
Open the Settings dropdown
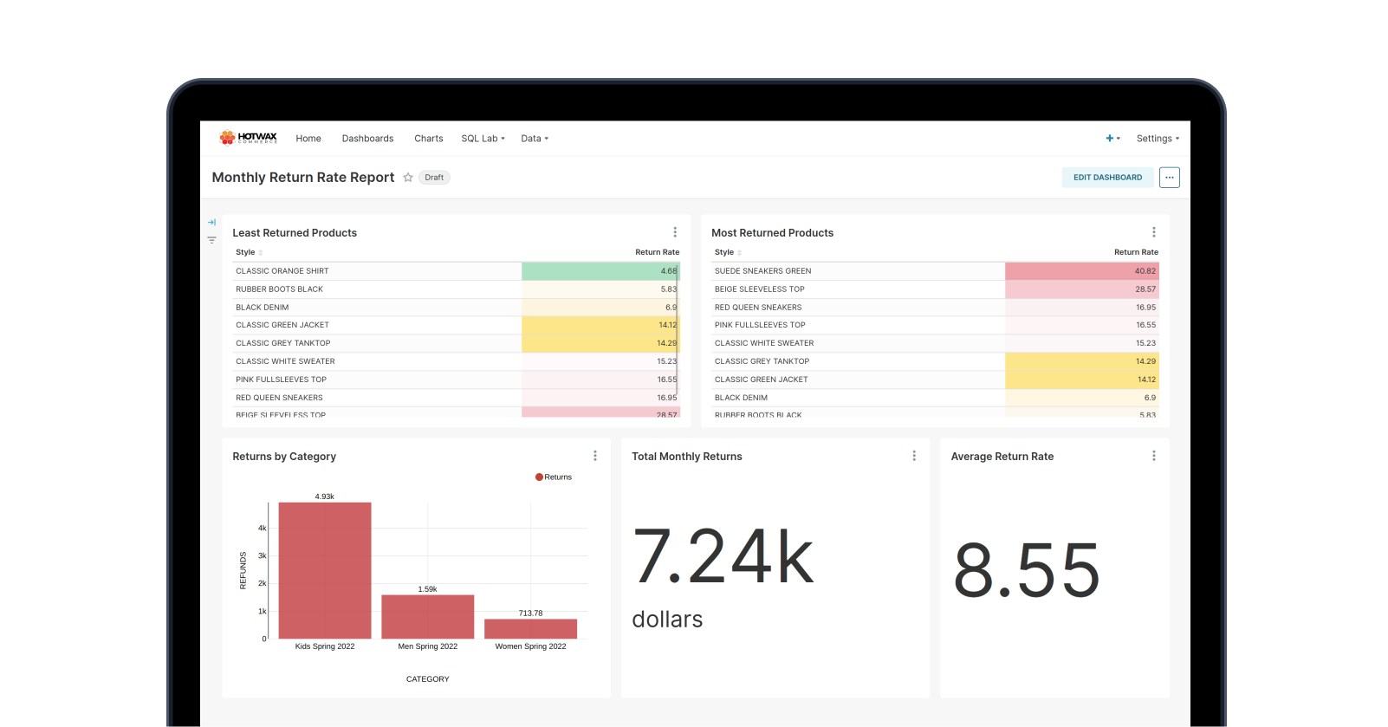[1158, 139]
